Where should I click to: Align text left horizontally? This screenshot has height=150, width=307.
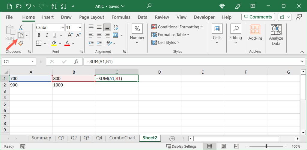point(91,35)
